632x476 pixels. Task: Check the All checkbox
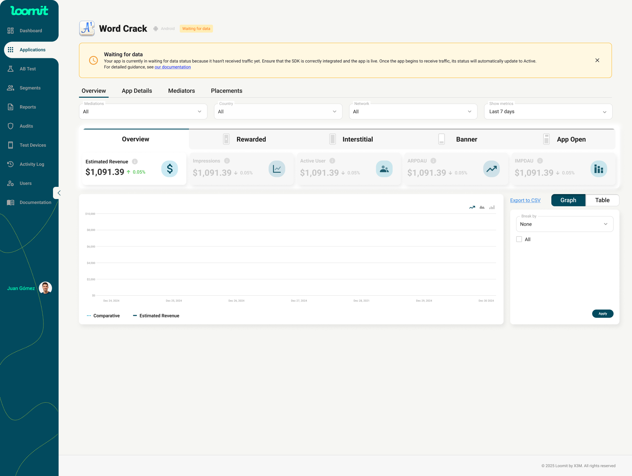coord(519,239)
